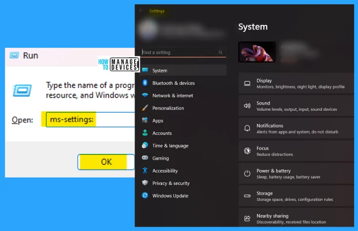Open Power & battery settings

coord(296,174)
